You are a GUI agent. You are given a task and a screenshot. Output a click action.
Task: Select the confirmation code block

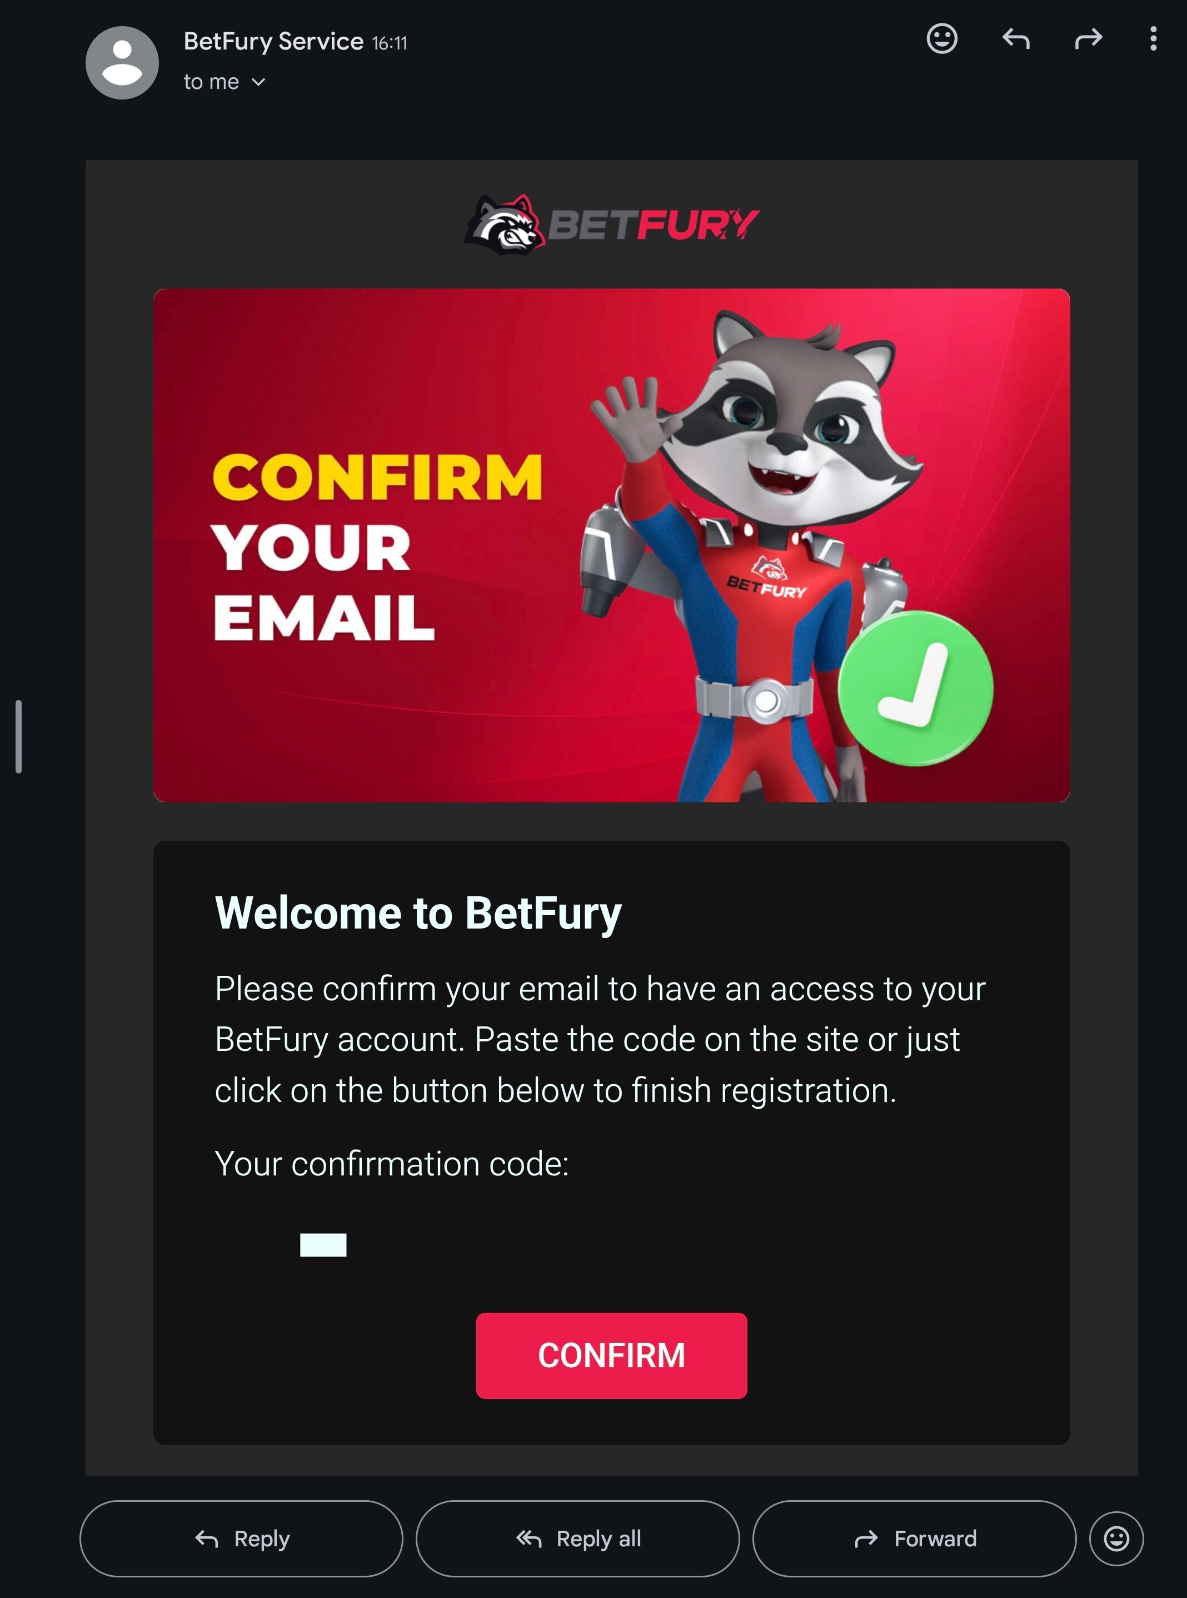click(323, 1244)
